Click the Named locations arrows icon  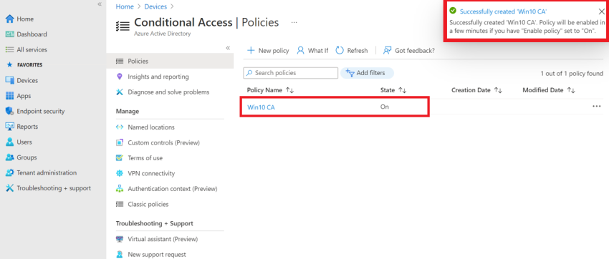tap(120, 127)
